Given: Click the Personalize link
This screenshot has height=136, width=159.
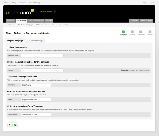Looking at the screenshot, I should point(124,70).
